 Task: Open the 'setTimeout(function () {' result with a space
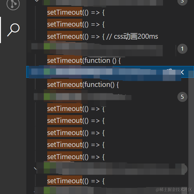point(84,61)
